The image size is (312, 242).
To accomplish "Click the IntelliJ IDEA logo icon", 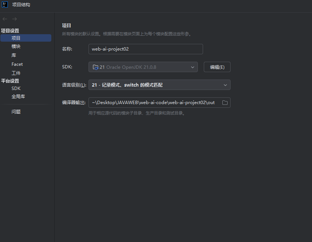I will pyautogui.click(x=4, y=4).
